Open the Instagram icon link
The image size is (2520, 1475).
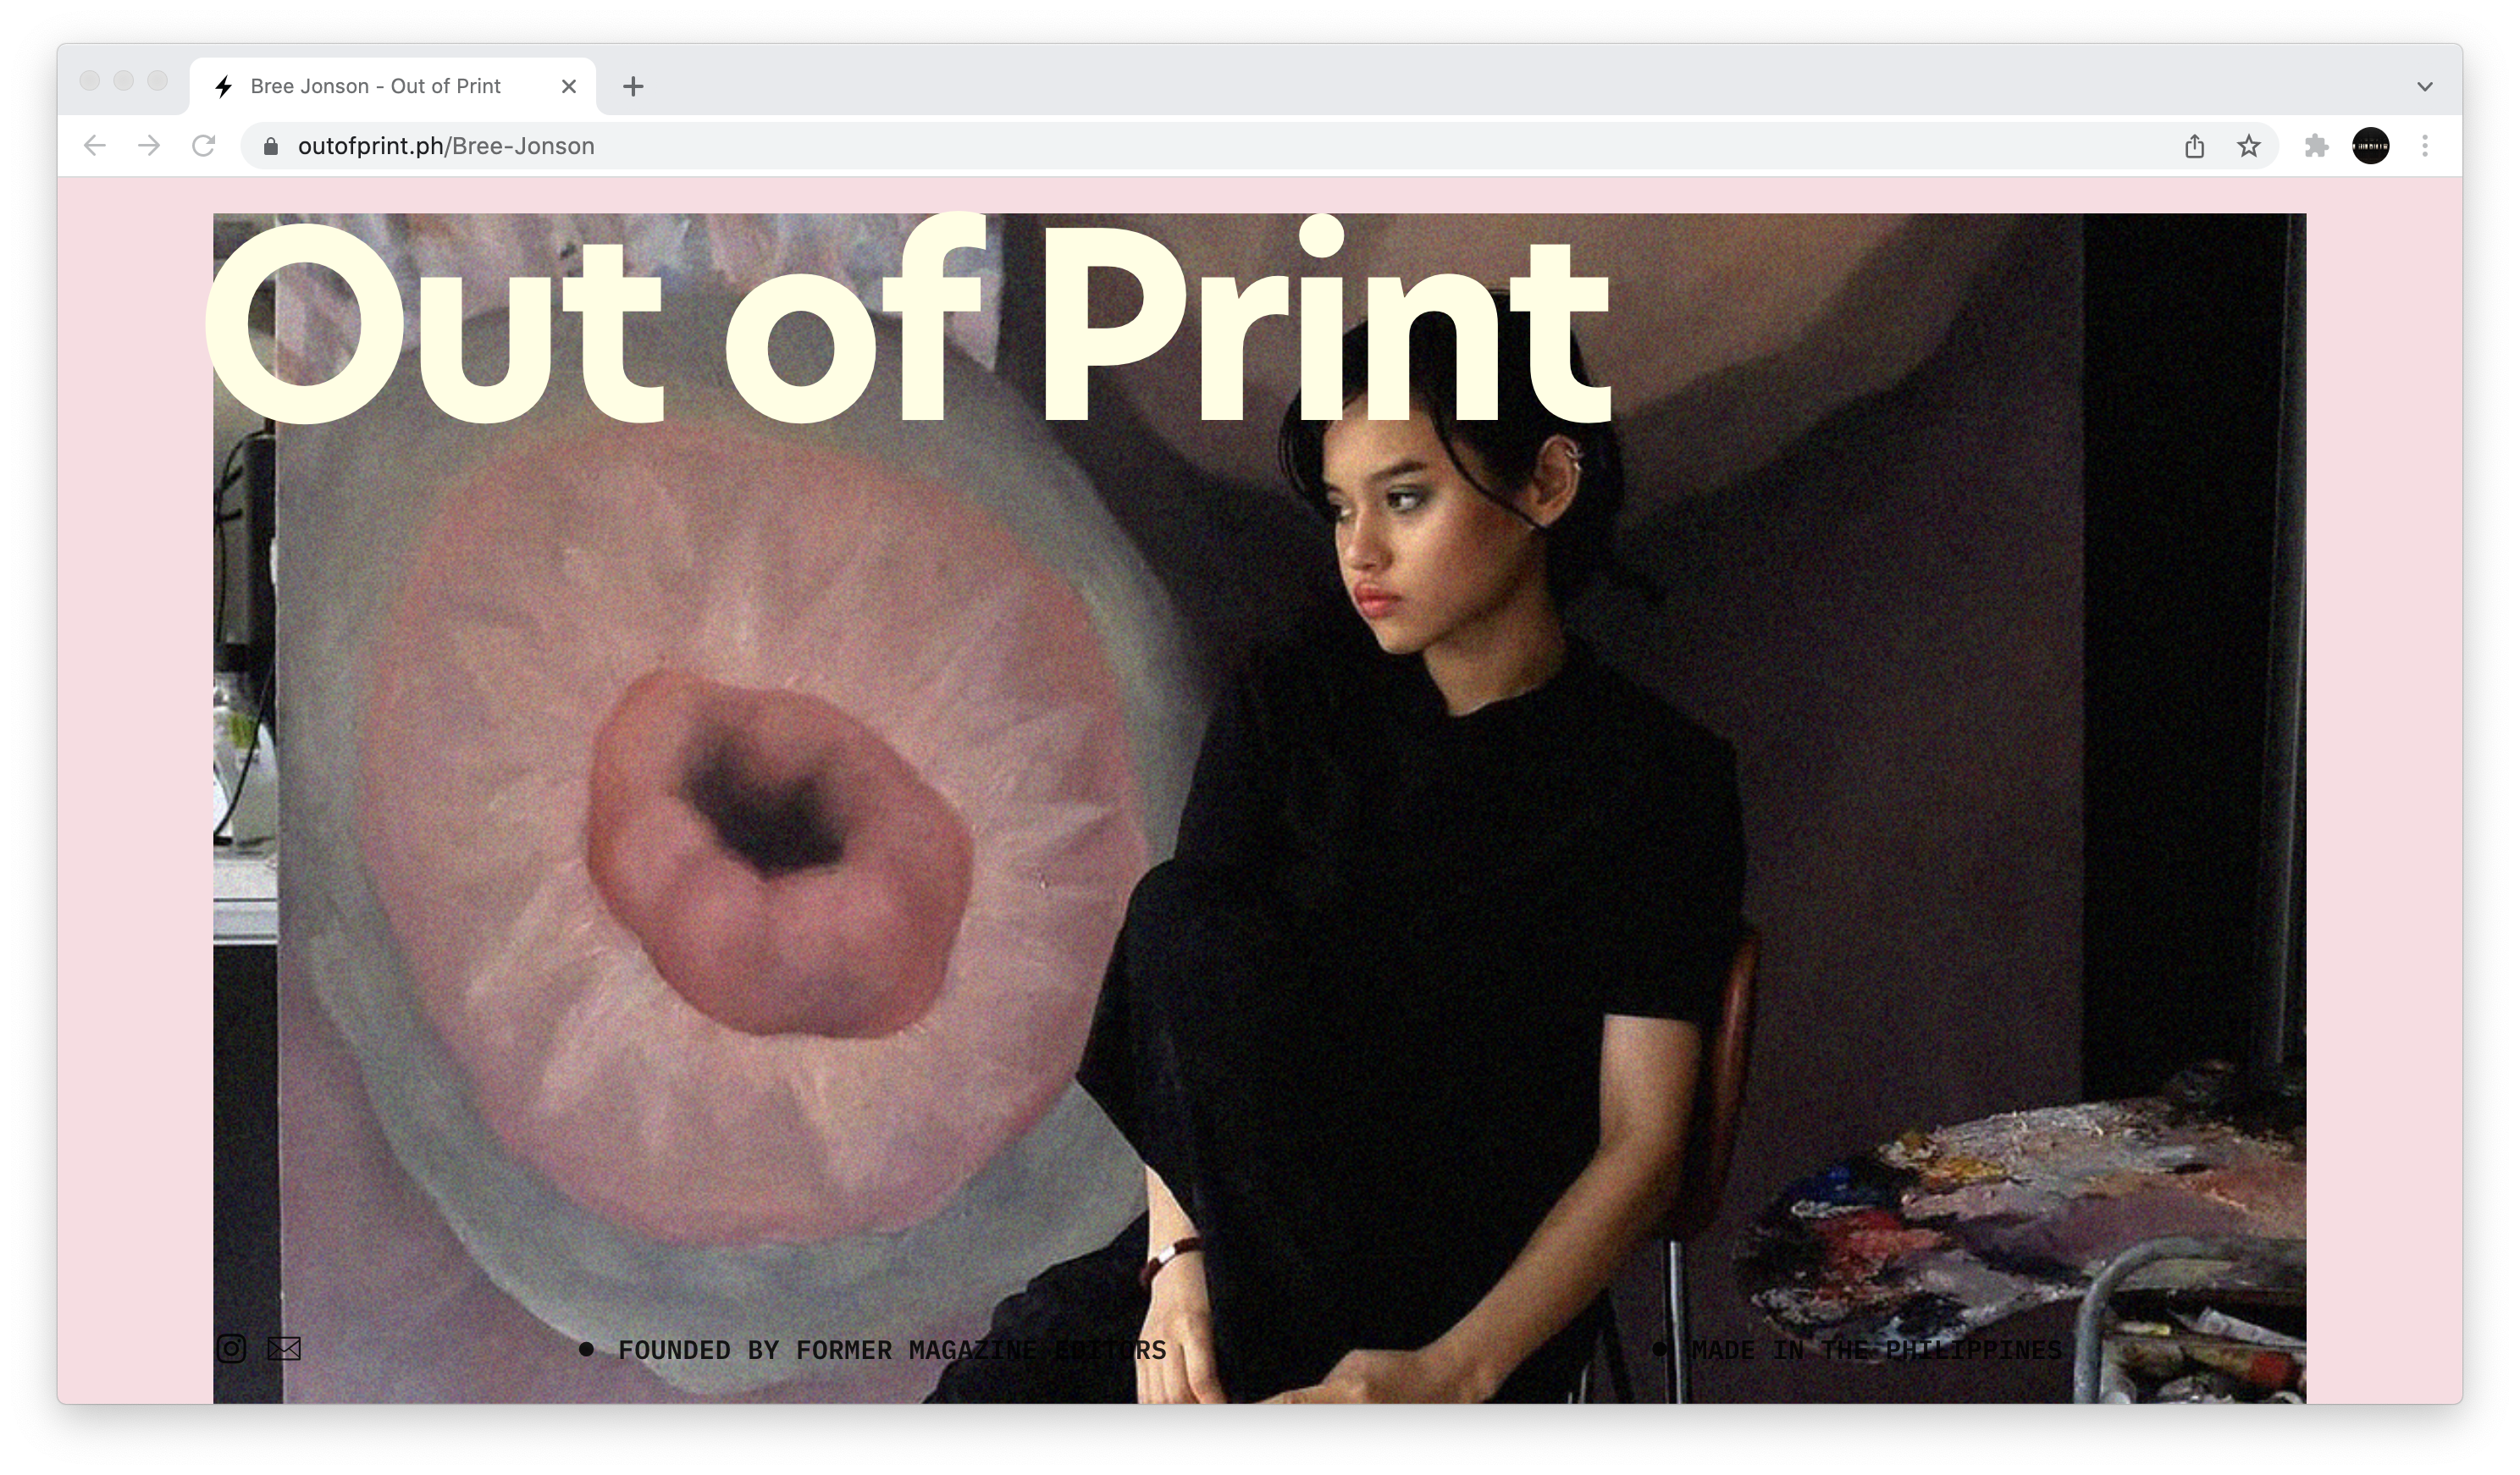pos(231,1349)
